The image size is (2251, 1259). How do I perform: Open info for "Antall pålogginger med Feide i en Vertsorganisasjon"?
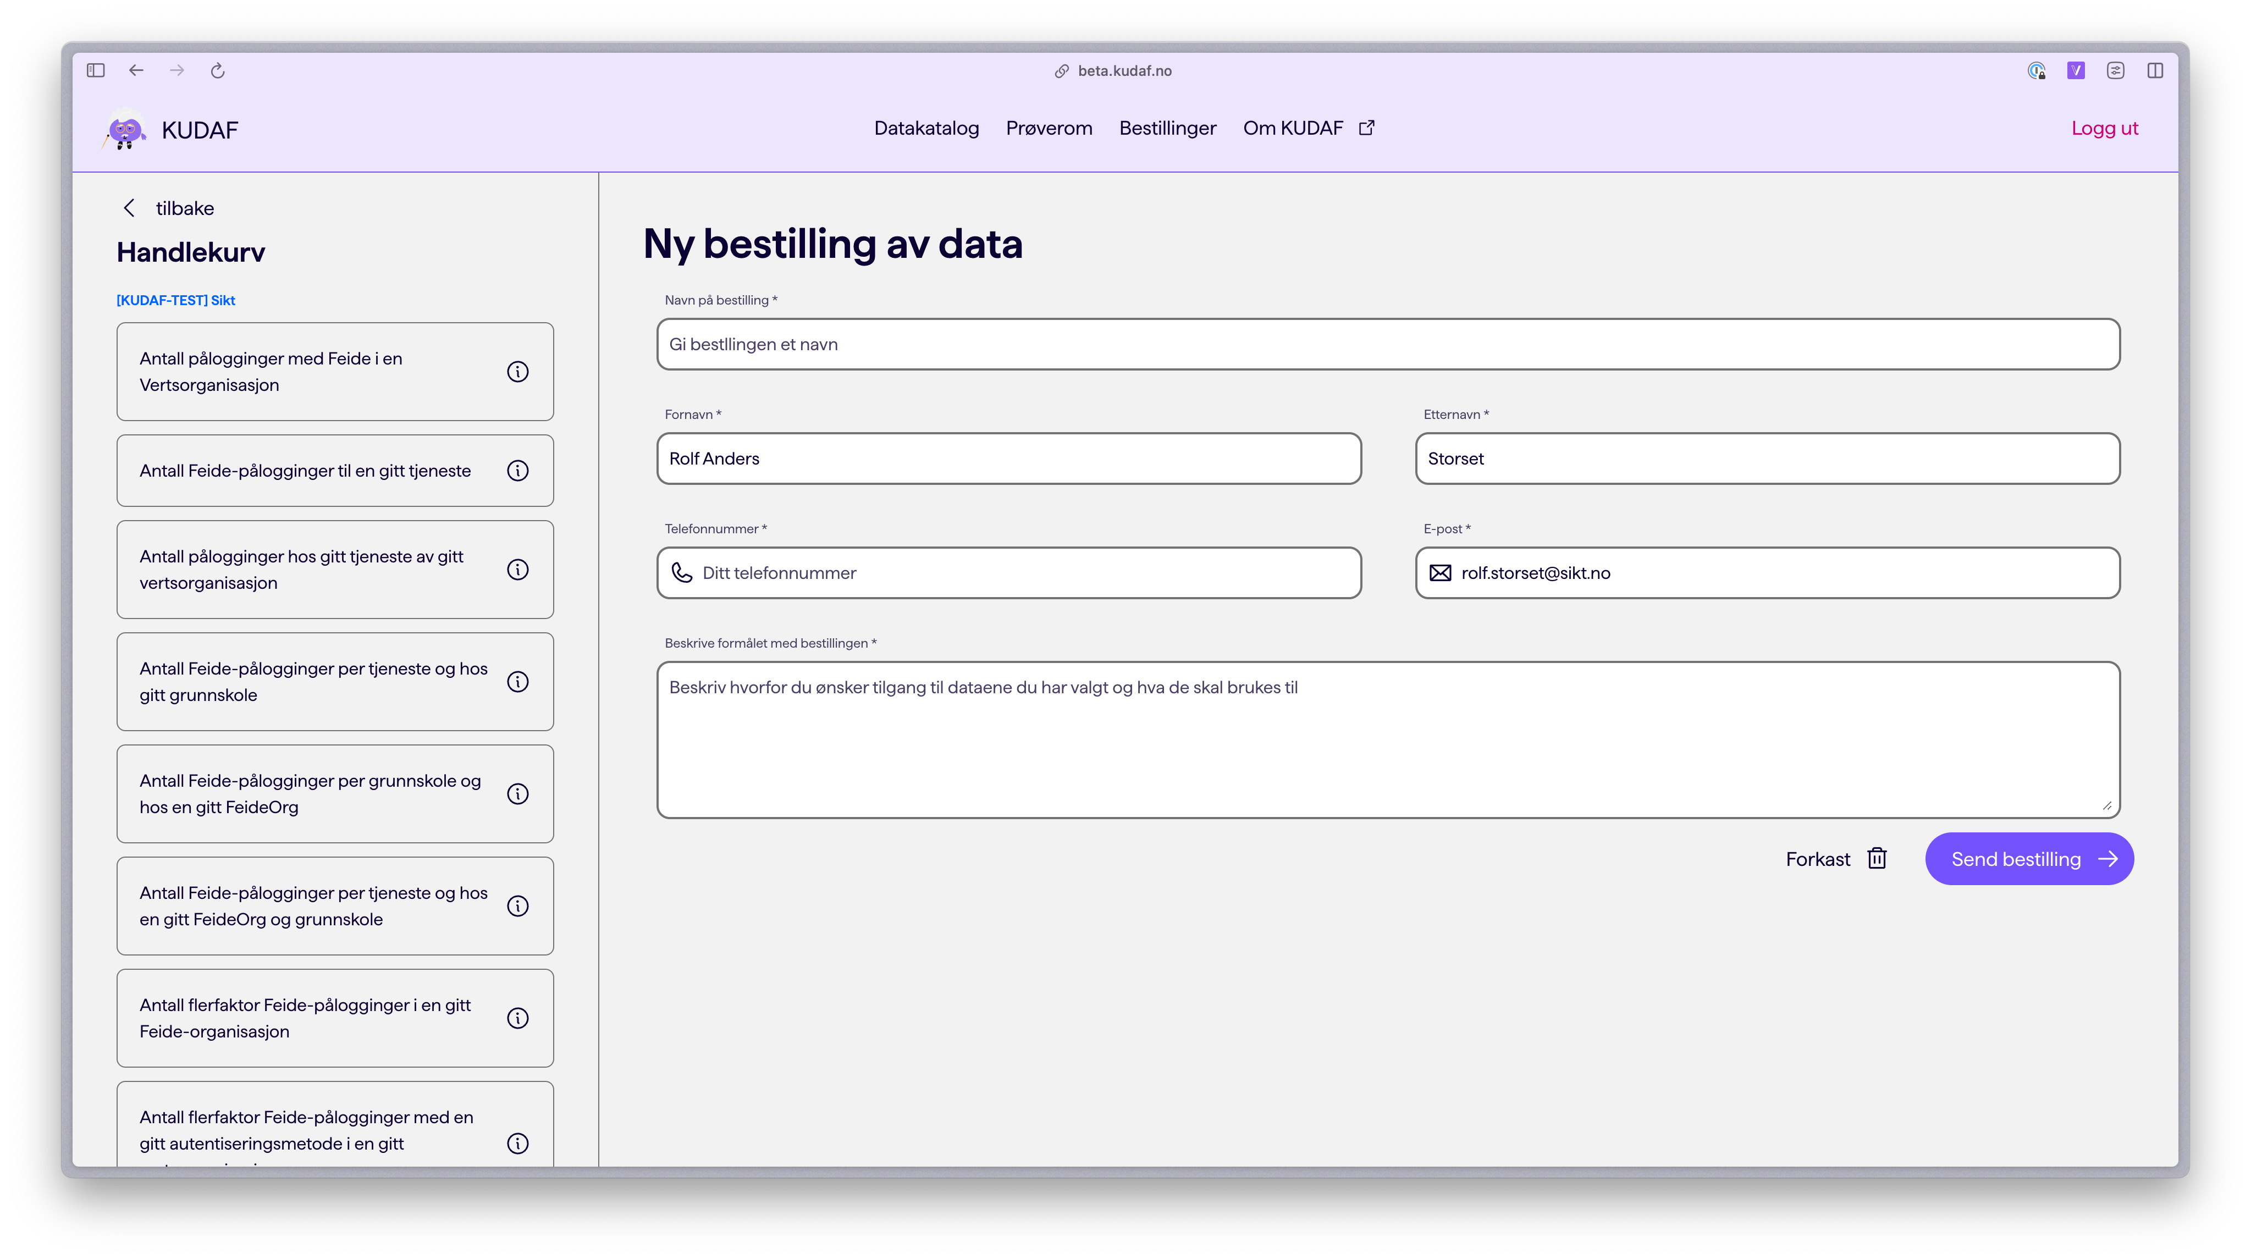point(518,371)
